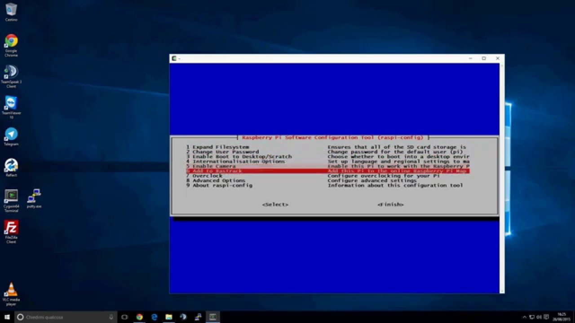Open Task View in the taskbar
This screenshot has height=323, width=575.
coord(125,317)
